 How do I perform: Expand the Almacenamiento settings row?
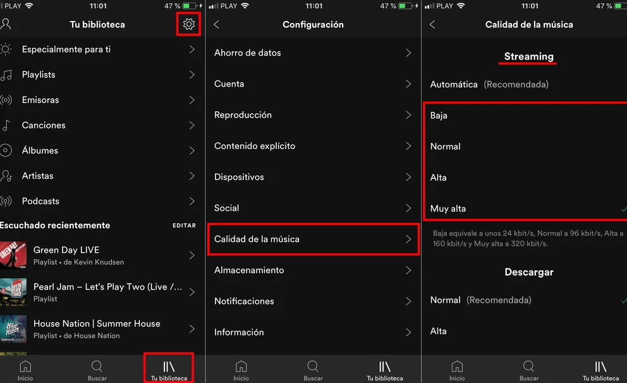coord(313,271)
